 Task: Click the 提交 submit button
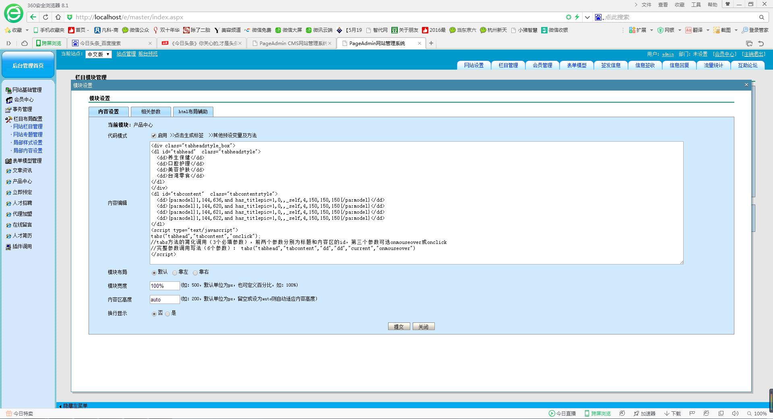point(399,326)
